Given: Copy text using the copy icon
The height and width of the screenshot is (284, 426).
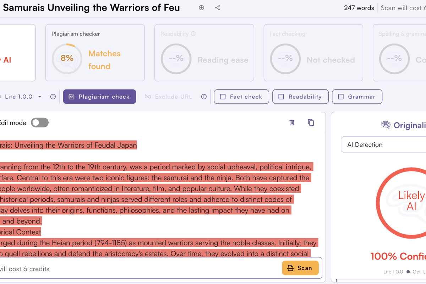Looking at the screenshot, I should point(311,122).
